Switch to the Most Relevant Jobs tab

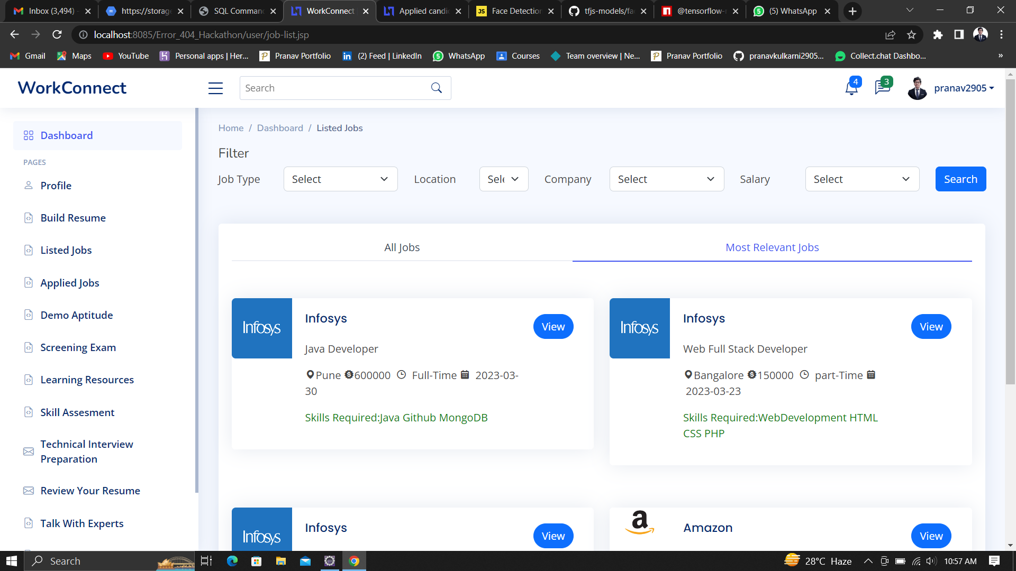click(772, 247)
